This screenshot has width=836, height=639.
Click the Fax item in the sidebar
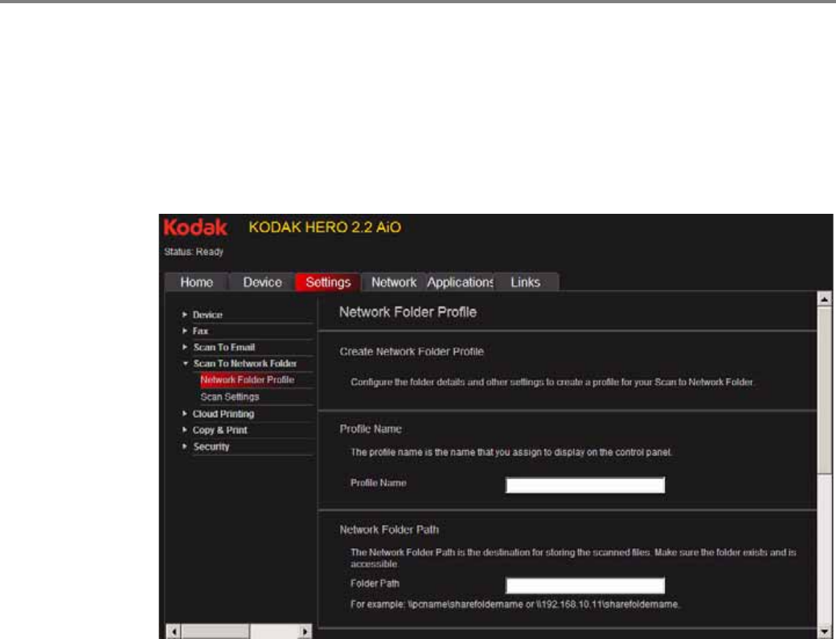tap(200, 331)
